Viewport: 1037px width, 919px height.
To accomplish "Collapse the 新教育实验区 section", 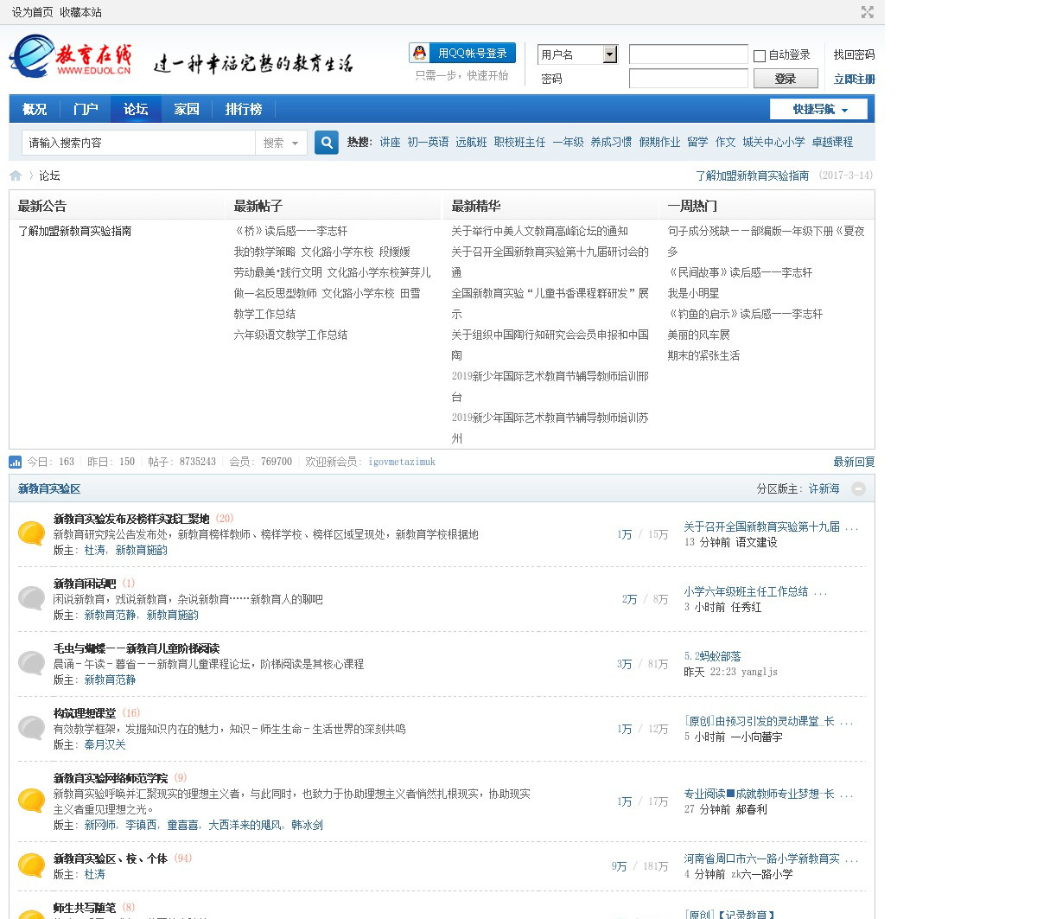I will tap(858, 489).
